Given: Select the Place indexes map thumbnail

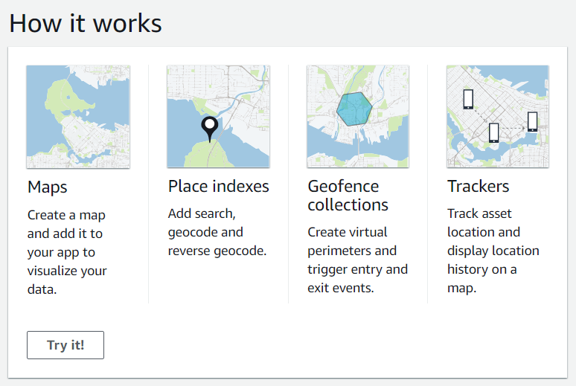Looking at the screenshot, I should point(218,117).
